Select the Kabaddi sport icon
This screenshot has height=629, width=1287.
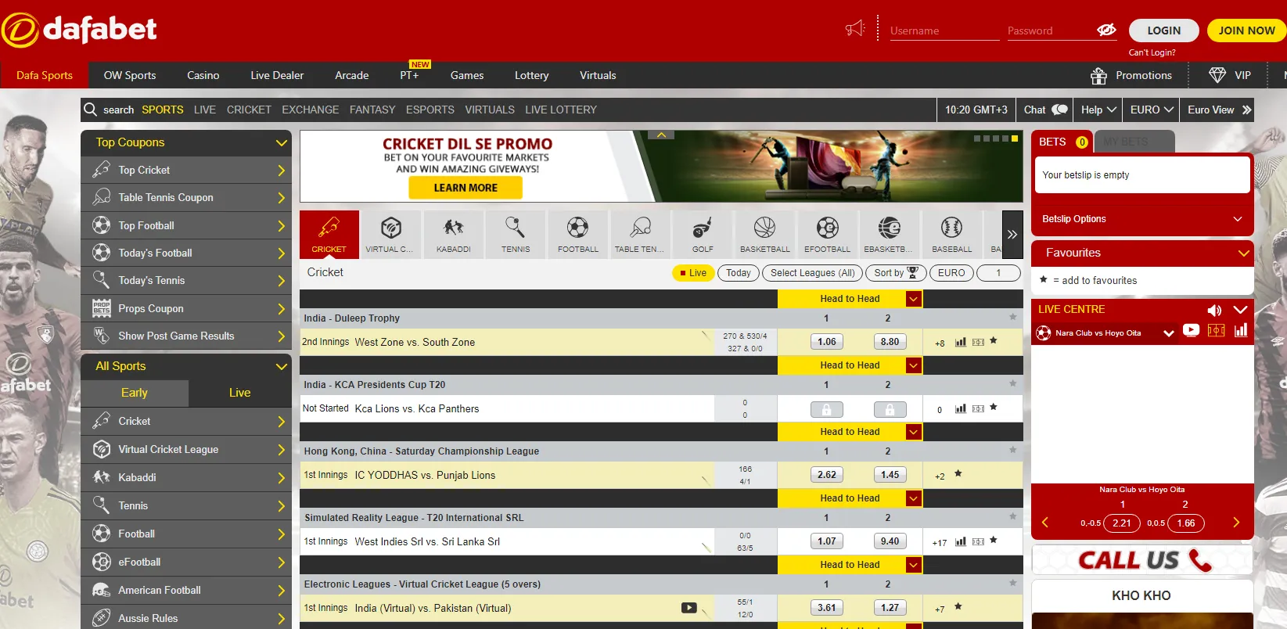[453, 234]
